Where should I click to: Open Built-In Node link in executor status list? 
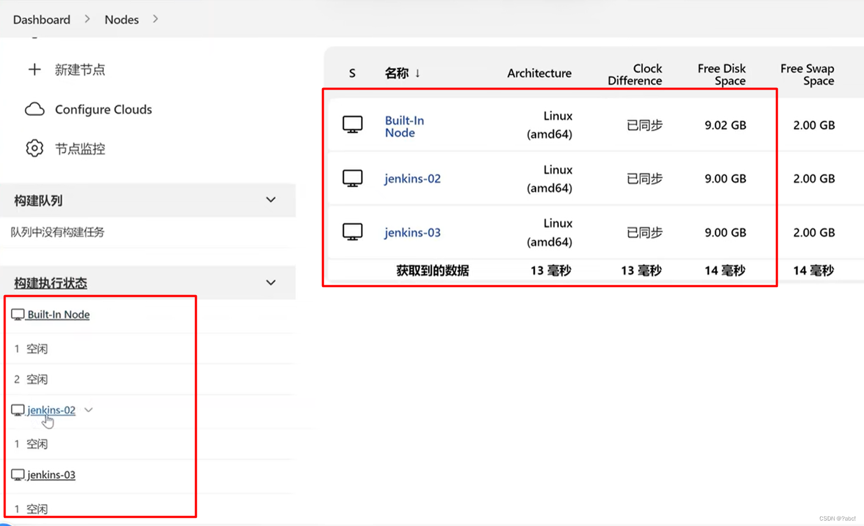coord(58,314)
